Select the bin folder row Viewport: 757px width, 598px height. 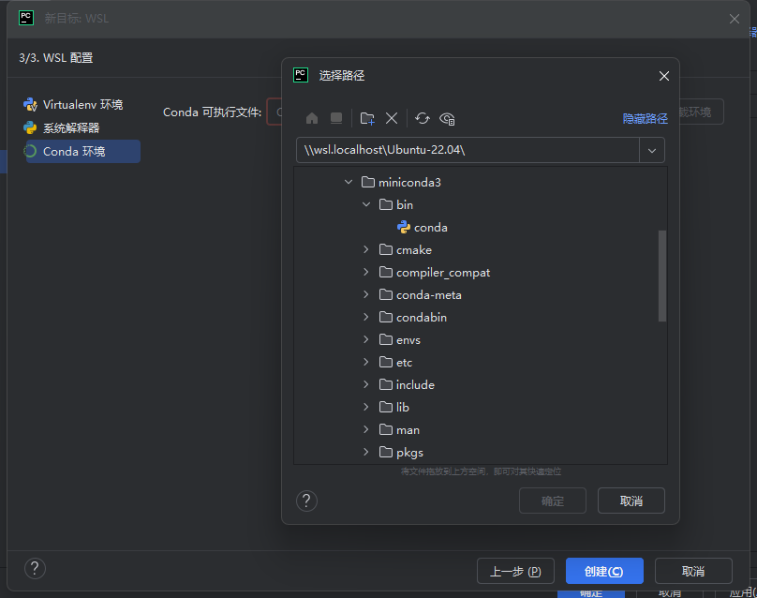coord(481,205)
